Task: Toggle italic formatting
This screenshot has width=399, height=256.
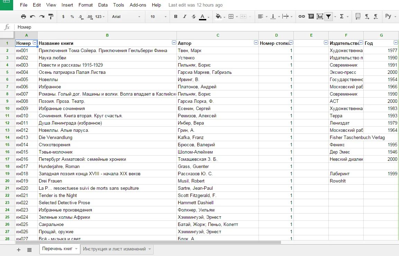Action: coord(185,17)
